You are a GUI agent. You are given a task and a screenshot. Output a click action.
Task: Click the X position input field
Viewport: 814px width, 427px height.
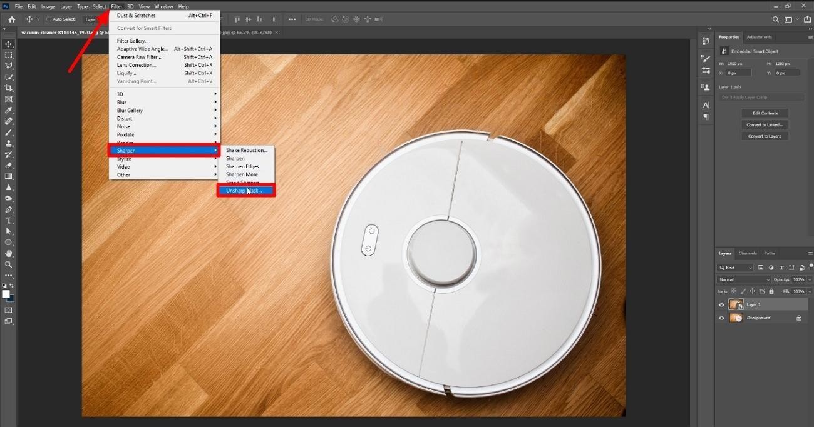point(739,73)
